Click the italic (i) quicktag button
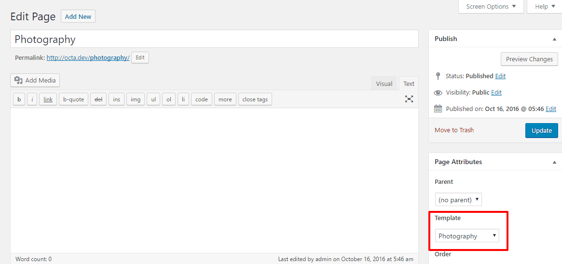 tap(32, 99)
